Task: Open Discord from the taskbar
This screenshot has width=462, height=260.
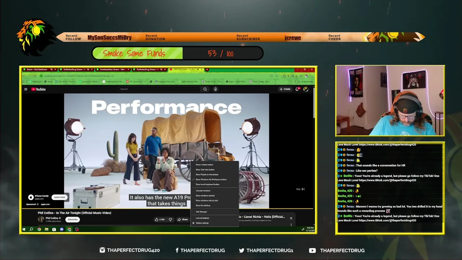Action: coord(62,229)
